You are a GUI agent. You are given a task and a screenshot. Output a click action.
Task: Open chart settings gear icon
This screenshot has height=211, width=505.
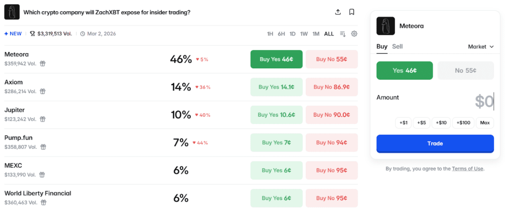354,34
